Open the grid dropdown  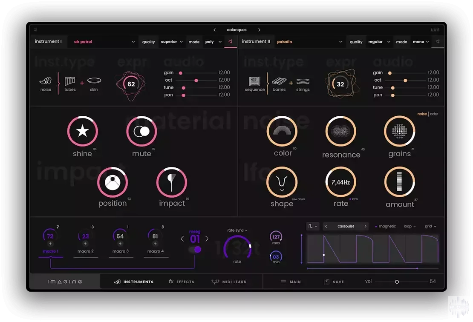coord(430,226)
